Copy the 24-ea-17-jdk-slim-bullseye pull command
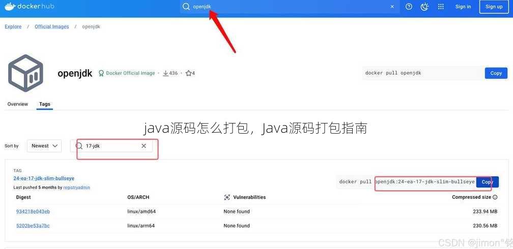Screen dimensions: 513x249 [487, 182]
